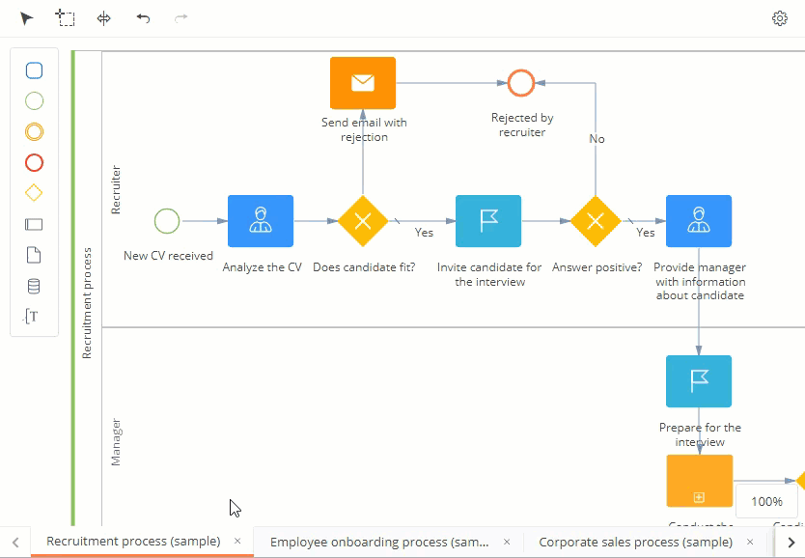Select the Recruiter lane label

(x=116, y=189)
